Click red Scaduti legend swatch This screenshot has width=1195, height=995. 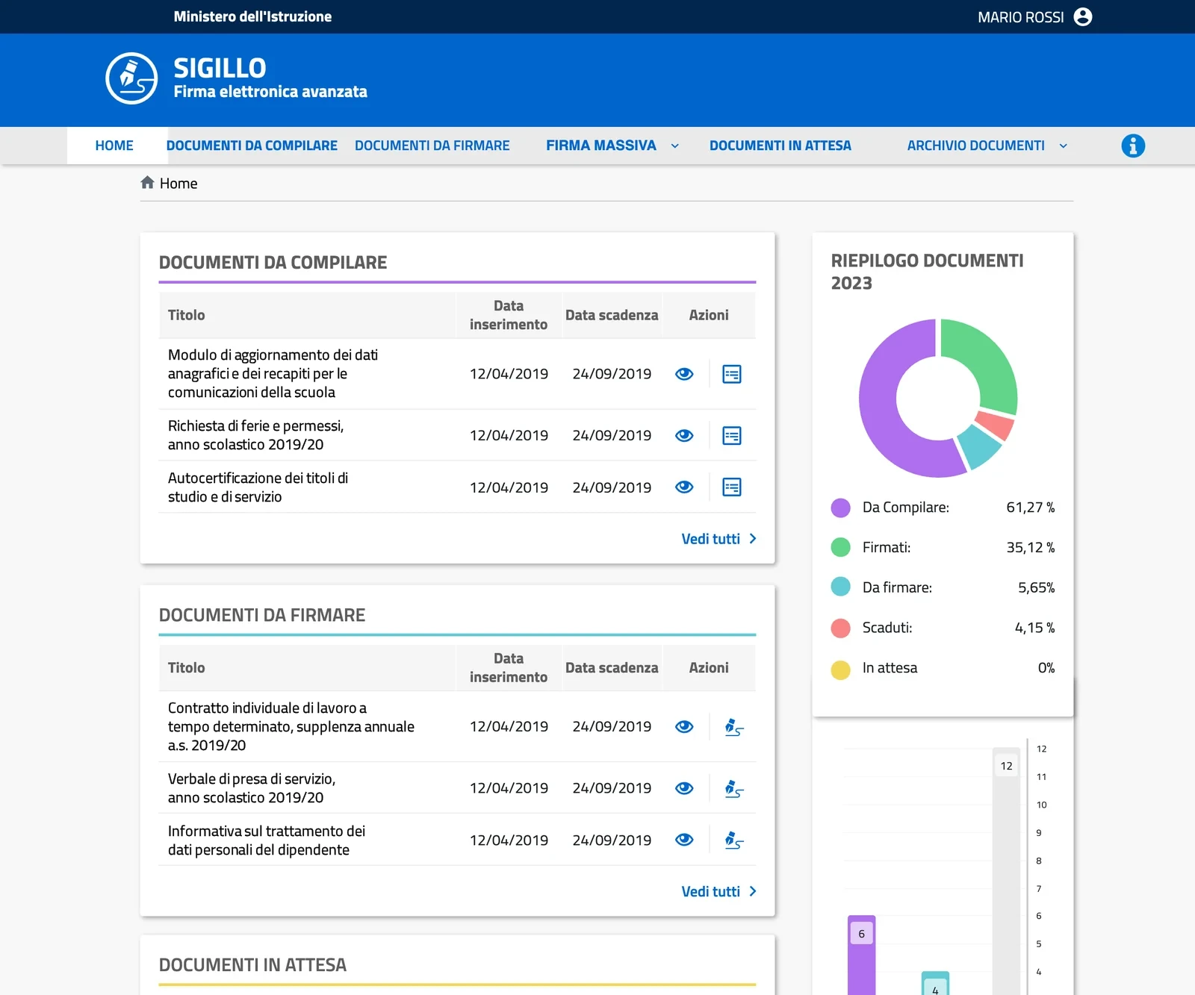tap(841, 628)
